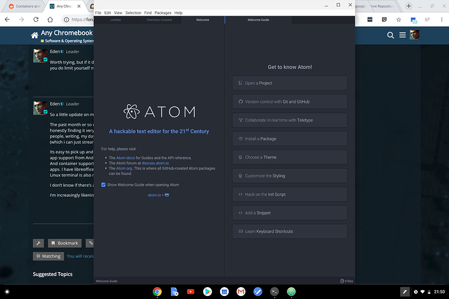Open the Atom docs link
Image resolution: width=449 pixels, height=299 pixels.
click(x=125, y=158)
